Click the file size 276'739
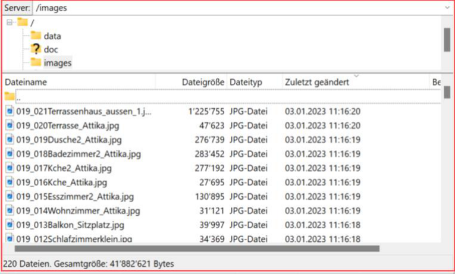The width and height of the screenshot is (455, 274). click(209, 140)
